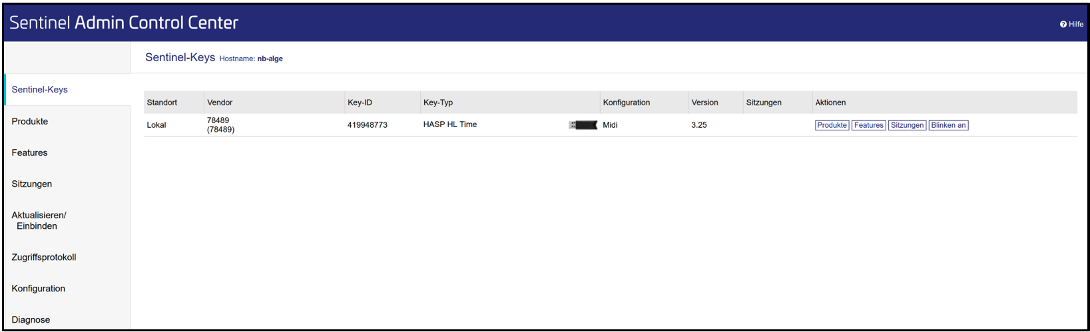Viewport: 1090px width, 332px height.
Task: Click the Version column header
Action: coord(704,102)
